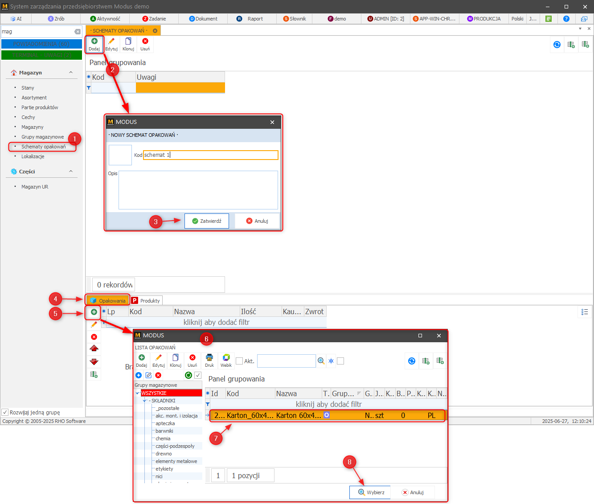Select 'elementy metalowe' group in the tree

tap(176, 461)
